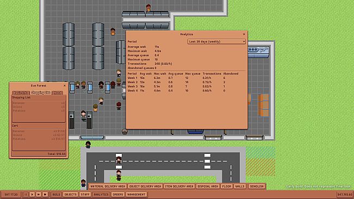Set the game to the fastest speed
354x199 pixels.
[45, 194]
